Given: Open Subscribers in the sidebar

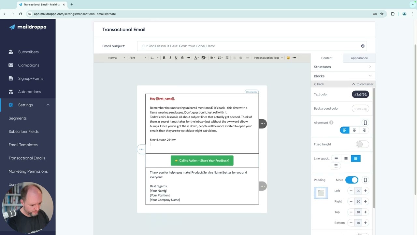Looking at the screenshot, I should (28, 52).
